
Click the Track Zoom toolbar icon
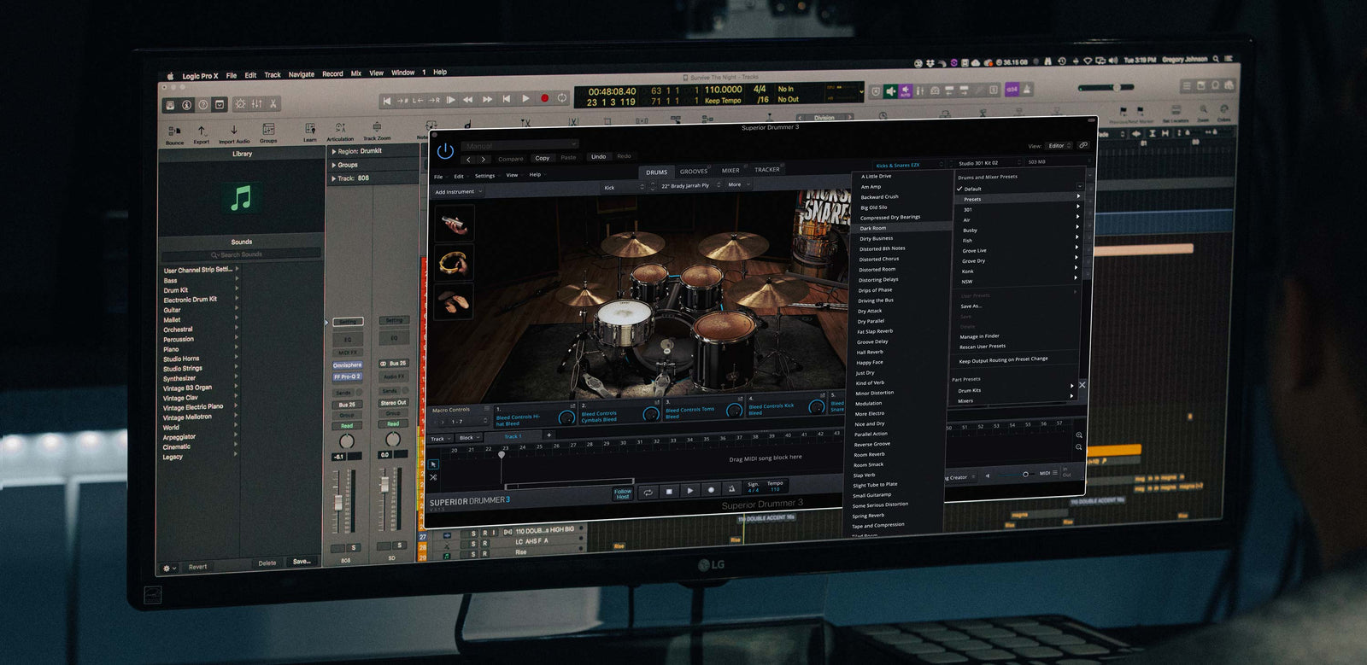point(377,131)
